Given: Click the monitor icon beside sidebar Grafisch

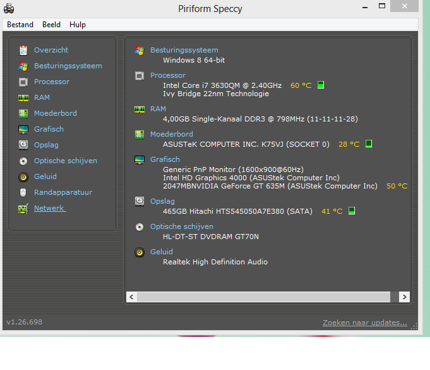Looking at the screenshot, I should [23, 130].
